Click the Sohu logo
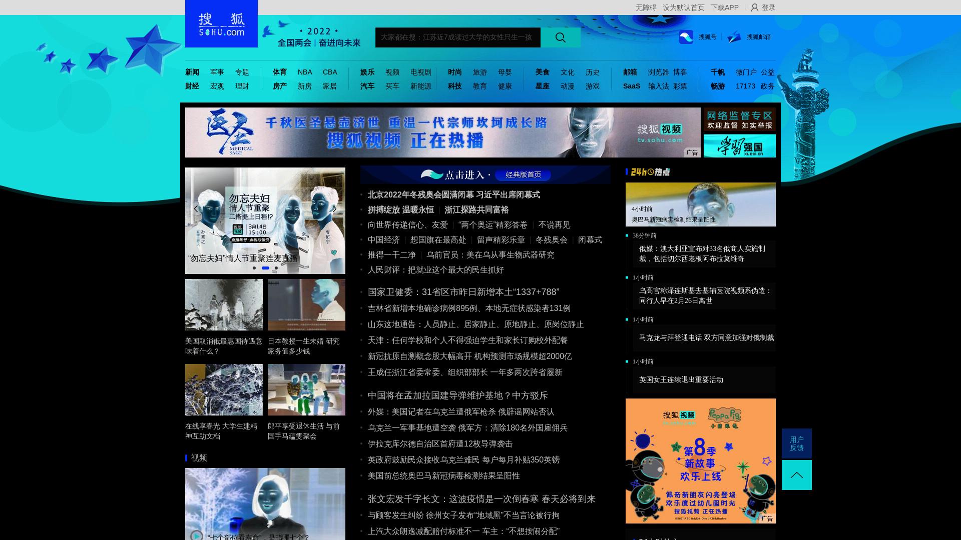The height and width of the screenshot is (540, 961). 221,23
